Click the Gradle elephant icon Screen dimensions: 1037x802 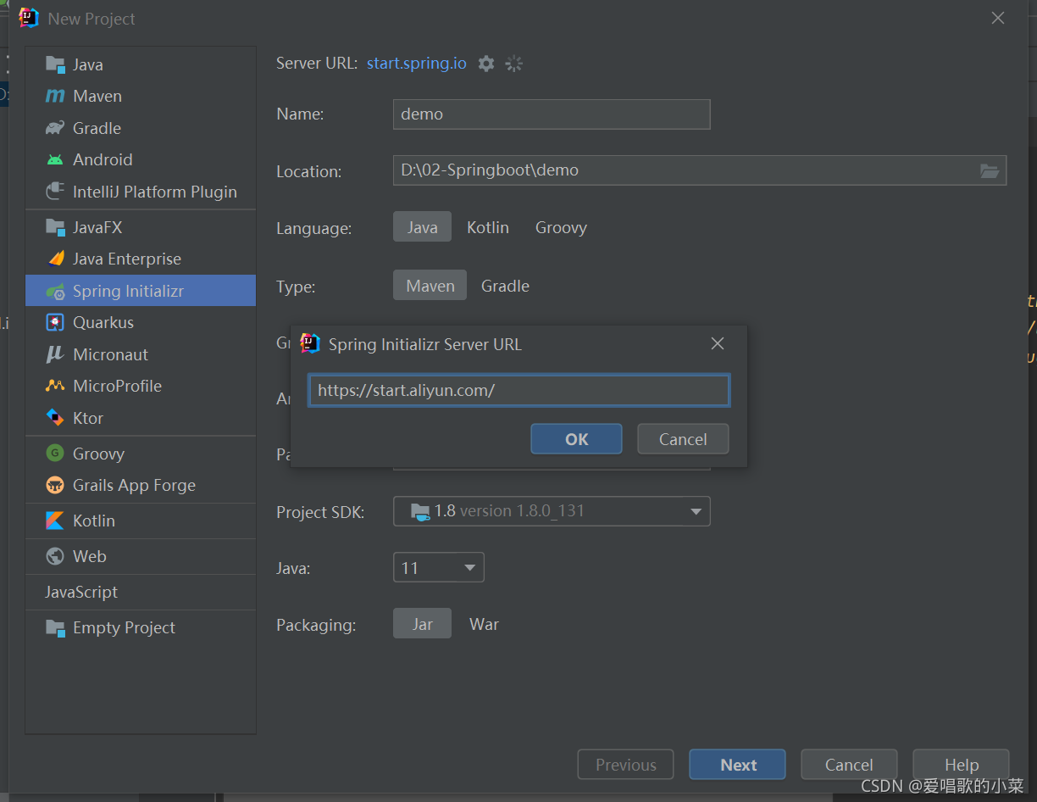point(55,128)
